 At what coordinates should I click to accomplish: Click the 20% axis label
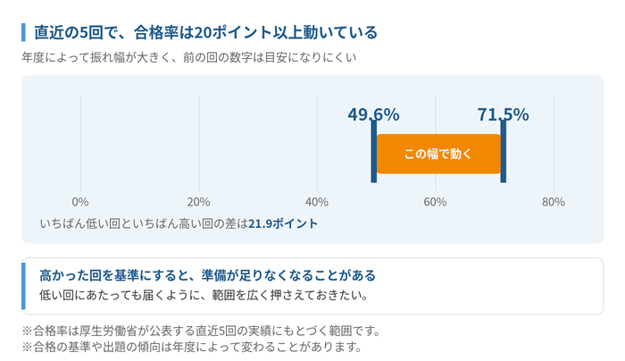(198, 202)
